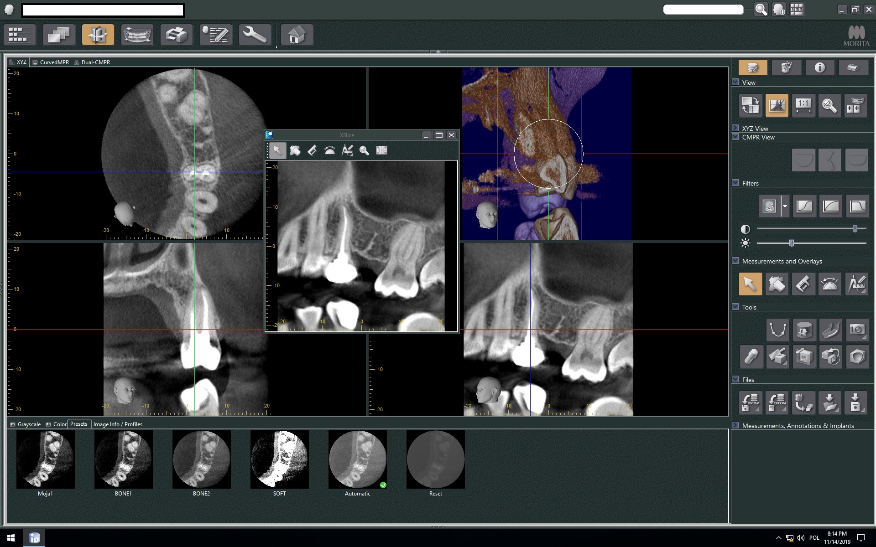The height and width of the screenshot is (547, 876).
Task: Collapse the CMPR View section
Action: (735, 137)
